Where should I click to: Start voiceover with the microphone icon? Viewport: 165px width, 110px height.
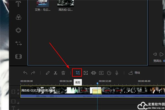pos(117,73)
